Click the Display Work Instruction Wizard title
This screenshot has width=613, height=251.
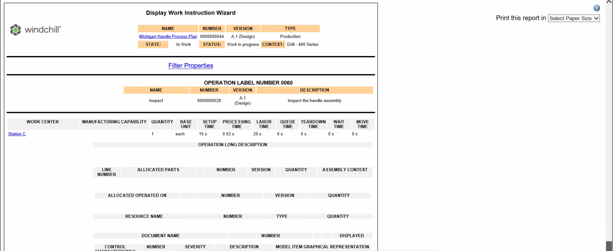191,13
